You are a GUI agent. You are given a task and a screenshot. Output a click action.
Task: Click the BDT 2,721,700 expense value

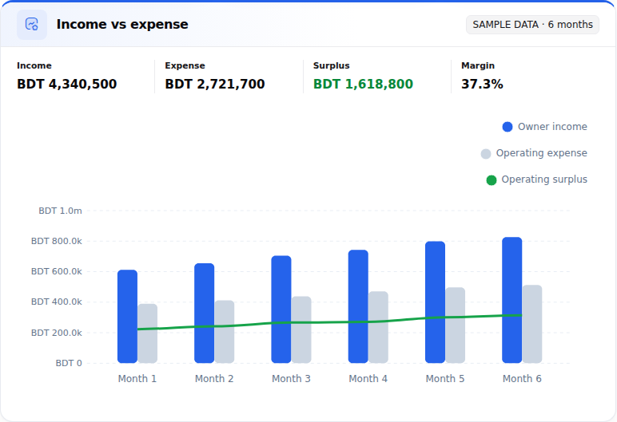[x=215, y=84]
